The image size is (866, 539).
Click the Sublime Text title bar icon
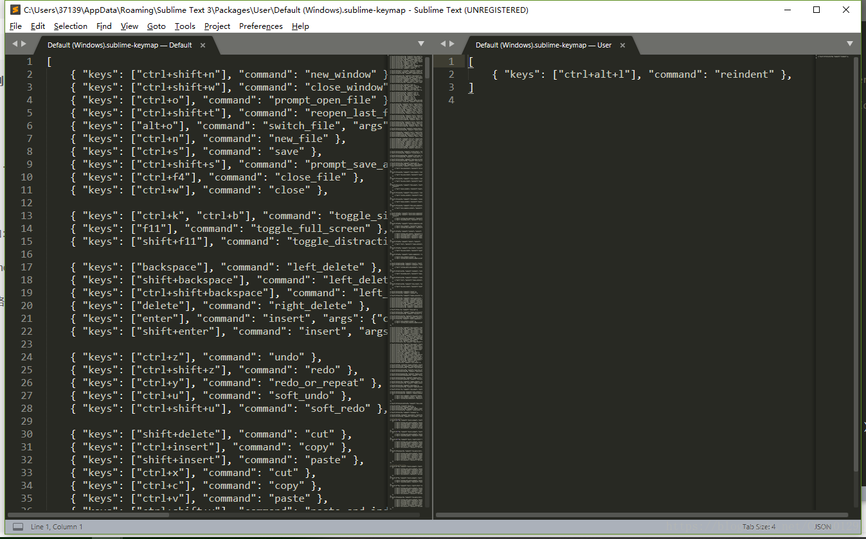point(15,10)
